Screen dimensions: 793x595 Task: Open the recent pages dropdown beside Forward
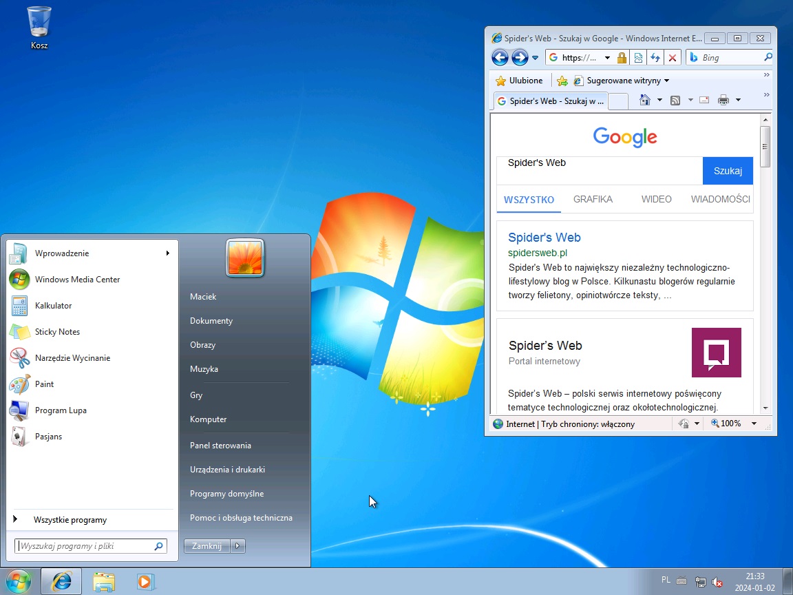535,58
